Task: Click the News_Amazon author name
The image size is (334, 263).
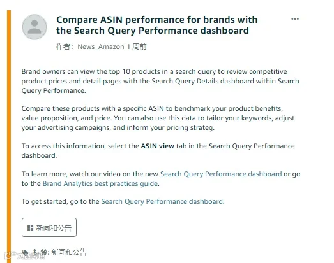Action: click(x=101, y=46)
